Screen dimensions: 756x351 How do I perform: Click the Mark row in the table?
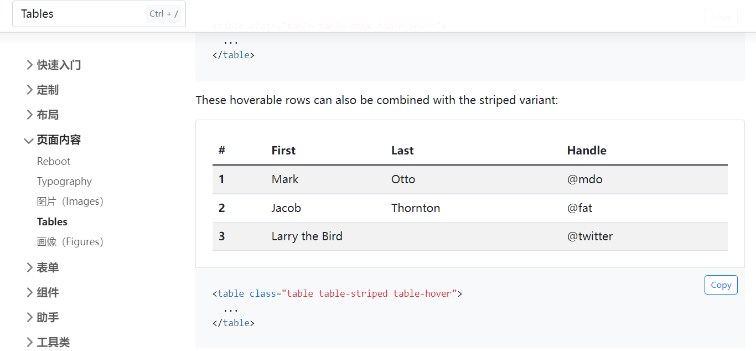coord(470,179)
